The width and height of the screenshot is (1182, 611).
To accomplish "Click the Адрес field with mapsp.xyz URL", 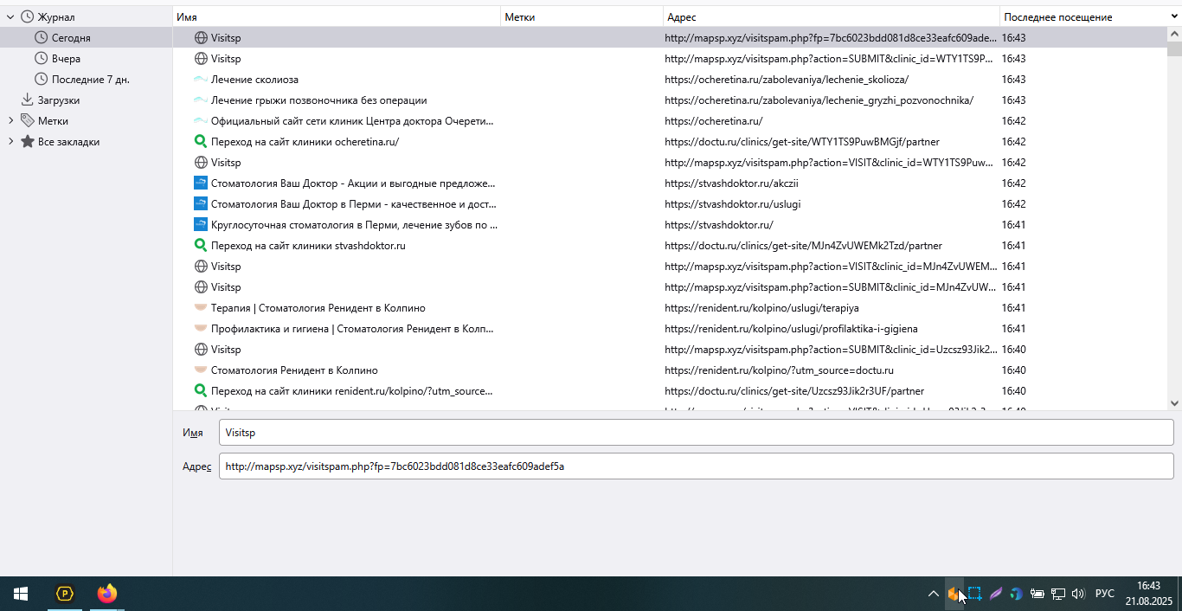I will click(x=696, y=466).
